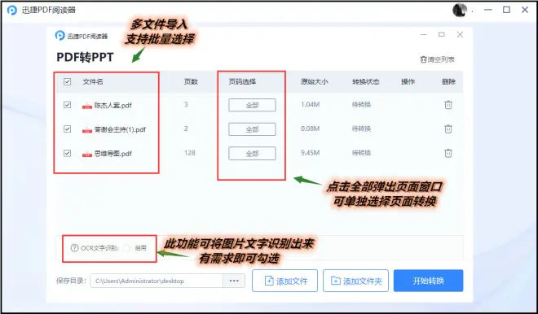Viewport: 538px width, 314px height.
Task: Click the 转换状态 column header
Action: tap(366, 82)
